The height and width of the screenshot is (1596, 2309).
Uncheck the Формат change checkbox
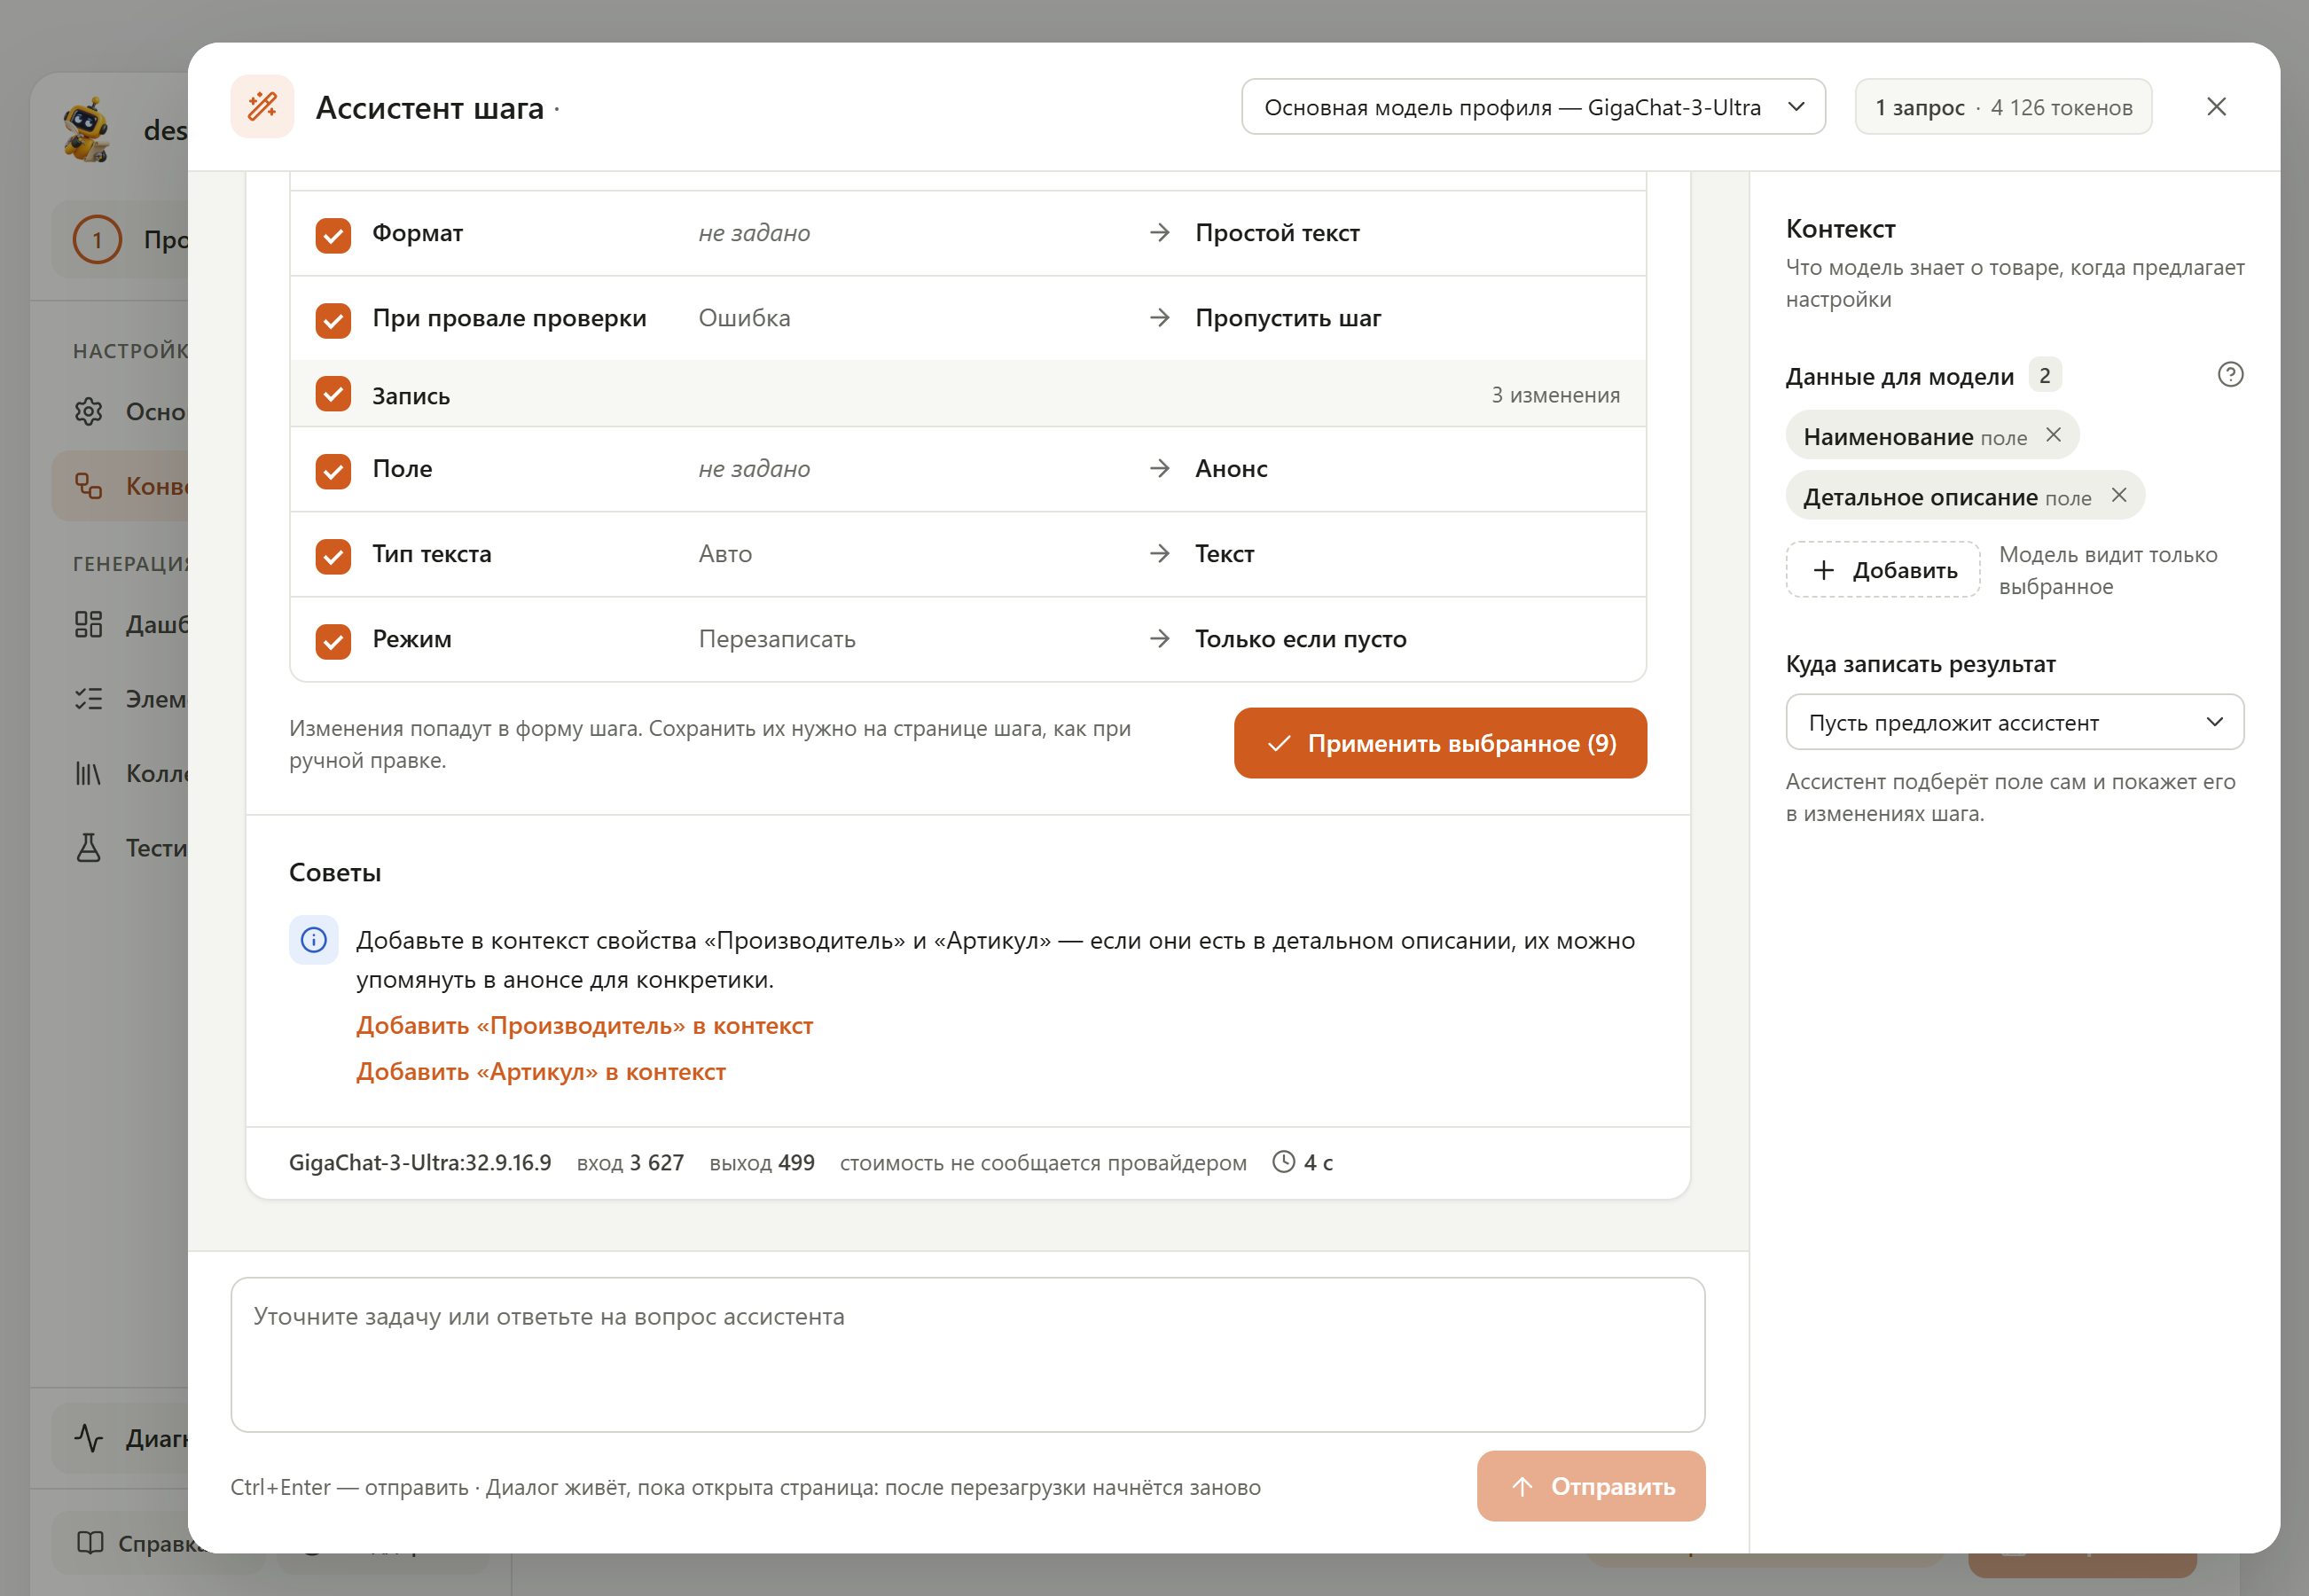coord(333,234)
